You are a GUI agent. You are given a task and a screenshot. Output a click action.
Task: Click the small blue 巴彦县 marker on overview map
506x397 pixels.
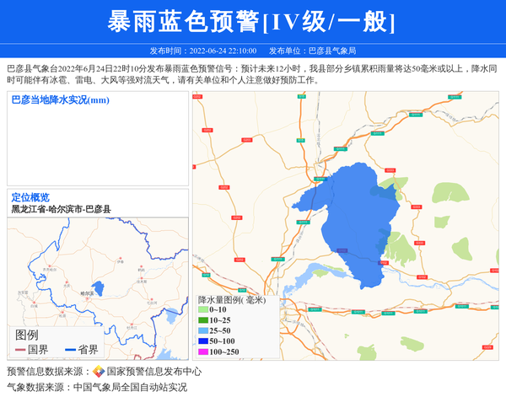[x=97, y=287]
